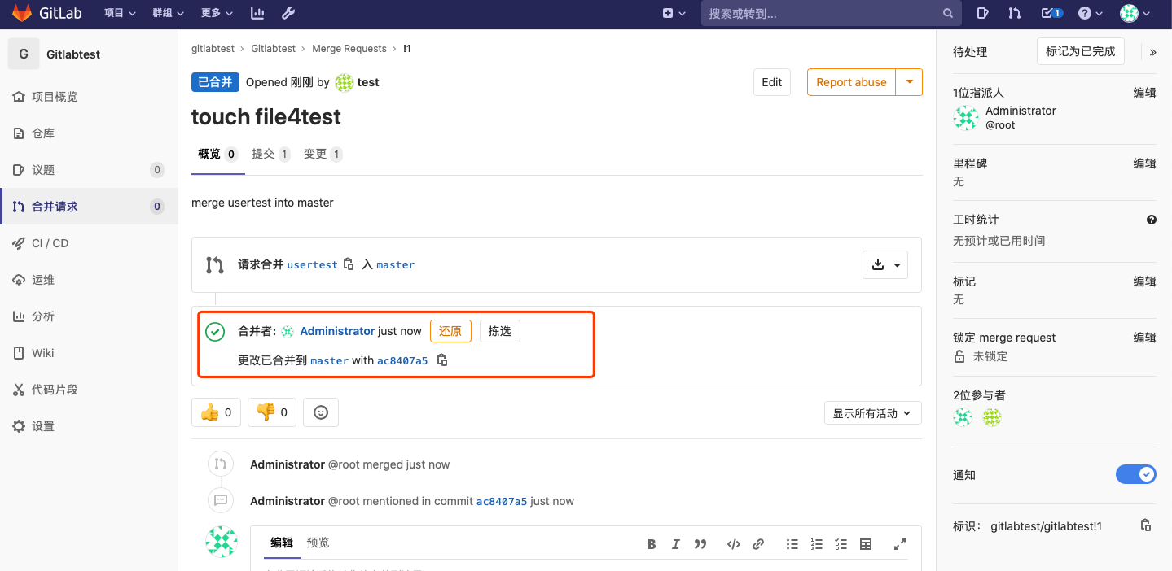Open the Report abuse dropdown arrow
Image resolution: width=1172 pixels, height=571 pixels.
pos(909,81)
